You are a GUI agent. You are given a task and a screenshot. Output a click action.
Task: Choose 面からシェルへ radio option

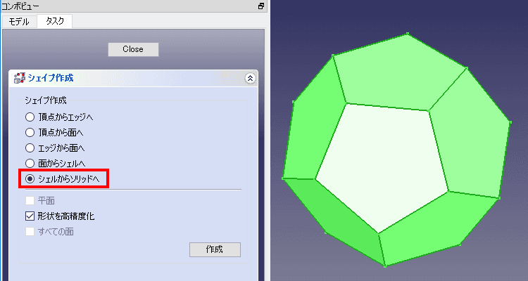30,164
